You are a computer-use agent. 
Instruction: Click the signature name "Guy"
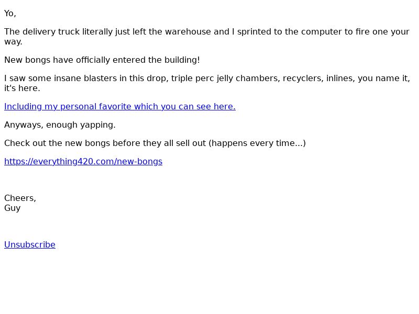point(13,208)
